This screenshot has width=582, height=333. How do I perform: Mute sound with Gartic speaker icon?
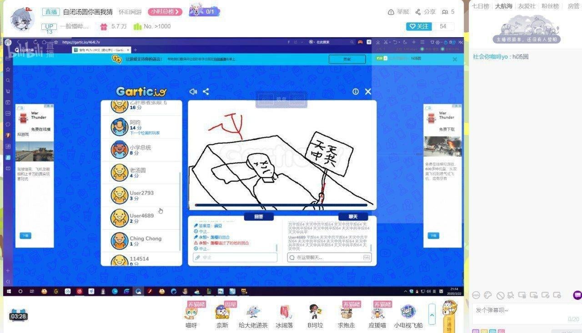193,92
